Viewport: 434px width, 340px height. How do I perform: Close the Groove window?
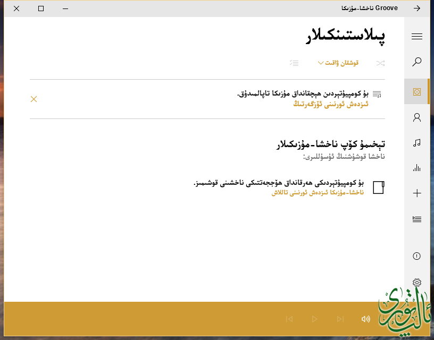tap(16, 8)
